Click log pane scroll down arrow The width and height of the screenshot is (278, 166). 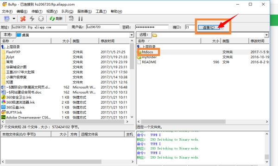click(x=267, y=161)
